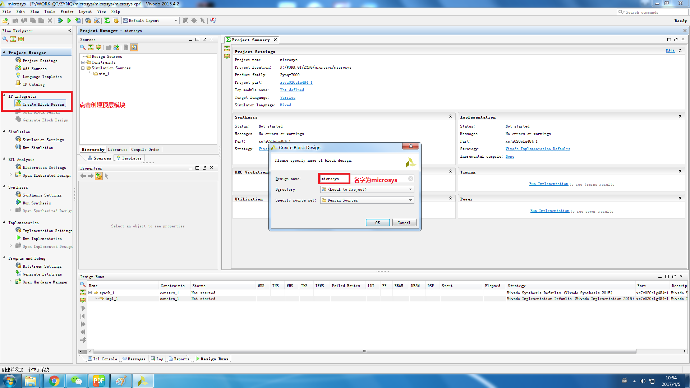690x388 pixels.
Task: Click Create Block Design
Action: (40, 104)
